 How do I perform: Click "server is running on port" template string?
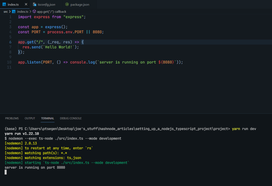[128, 62]
